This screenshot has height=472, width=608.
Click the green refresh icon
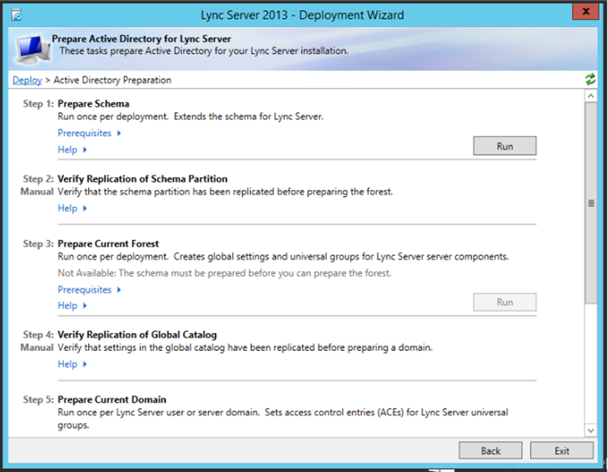coord(590,80)
